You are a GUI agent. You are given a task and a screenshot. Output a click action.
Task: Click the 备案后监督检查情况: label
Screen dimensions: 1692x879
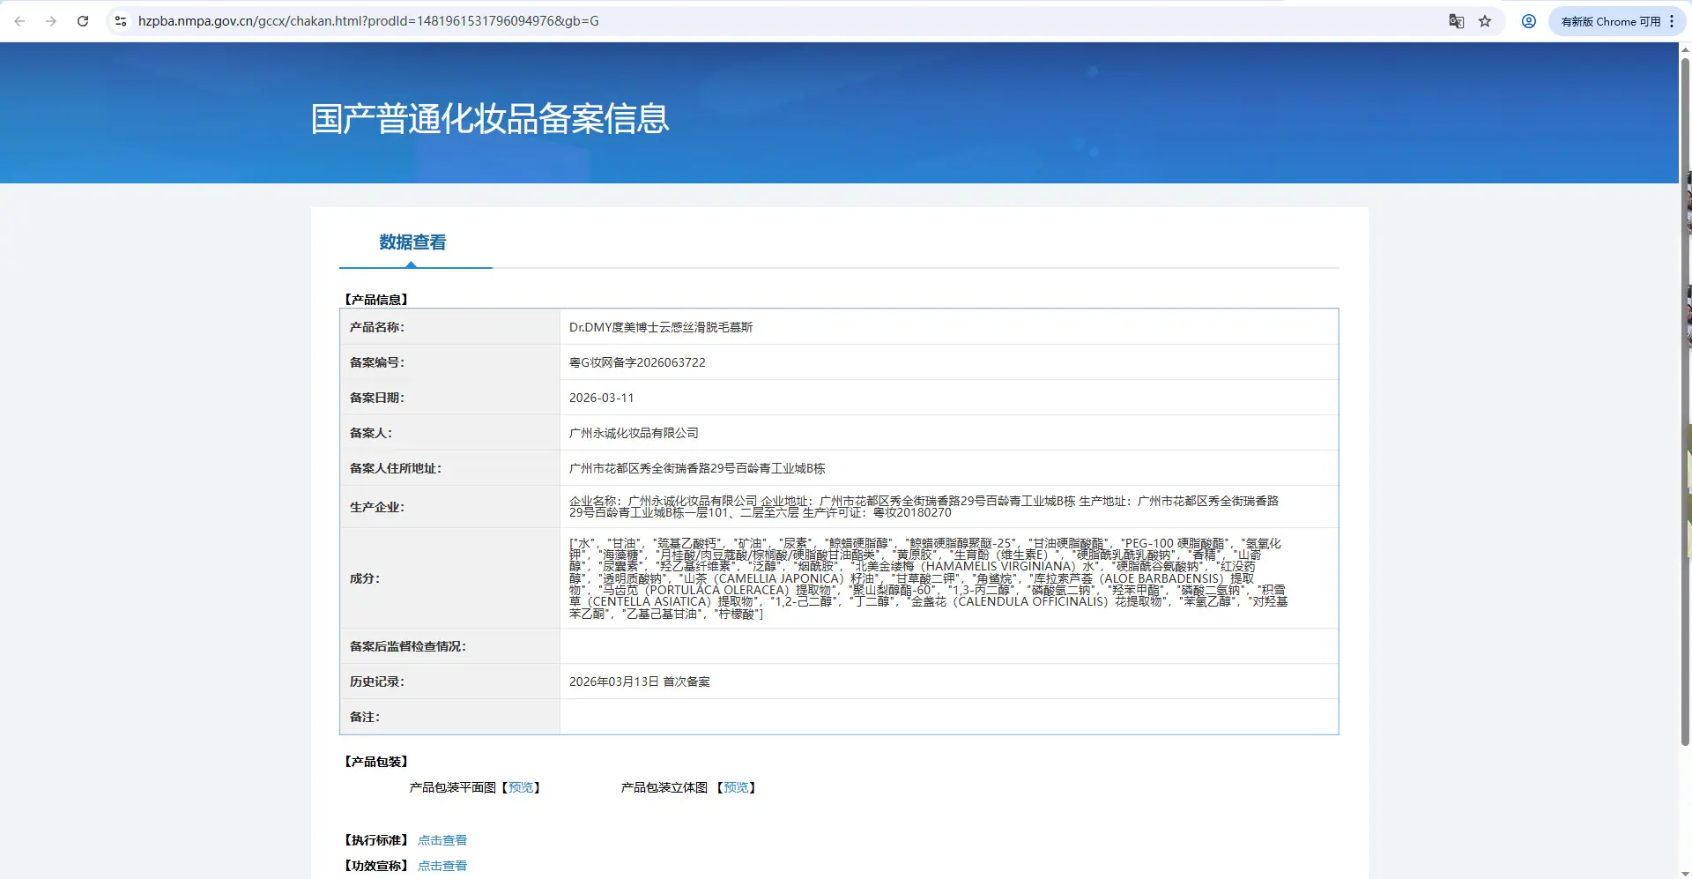click(x=407, y=646)
